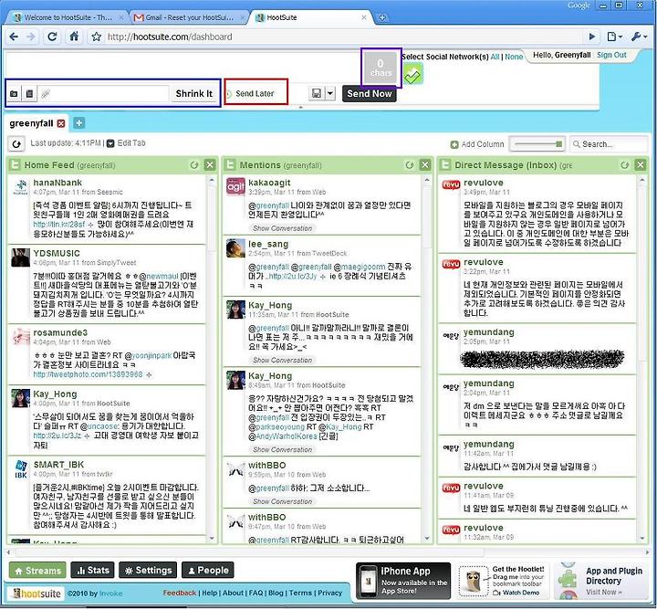657x609 pixels.
Task: Go to the browser Home page
Action: click(x=74, y=37)
